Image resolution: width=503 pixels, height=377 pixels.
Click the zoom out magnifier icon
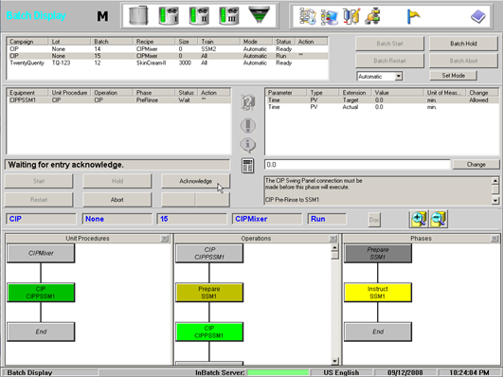439,219
